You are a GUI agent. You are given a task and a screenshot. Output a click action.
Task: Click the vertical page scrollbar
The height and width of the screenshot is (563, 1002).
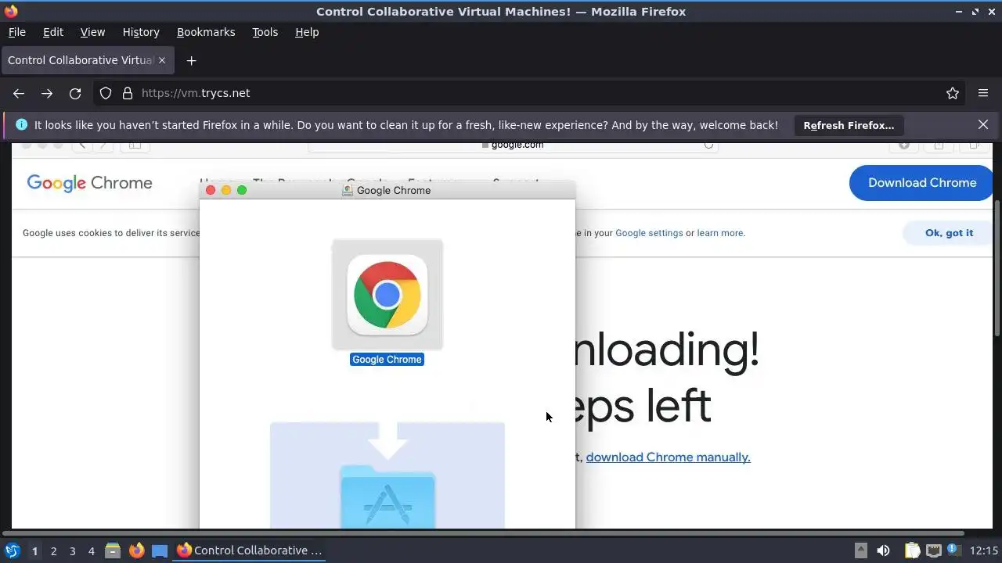point(997,268)
